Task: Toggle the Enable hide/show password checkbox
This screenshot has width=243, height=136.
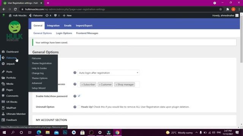Action: pyautogui.click(x=79, y=96)
